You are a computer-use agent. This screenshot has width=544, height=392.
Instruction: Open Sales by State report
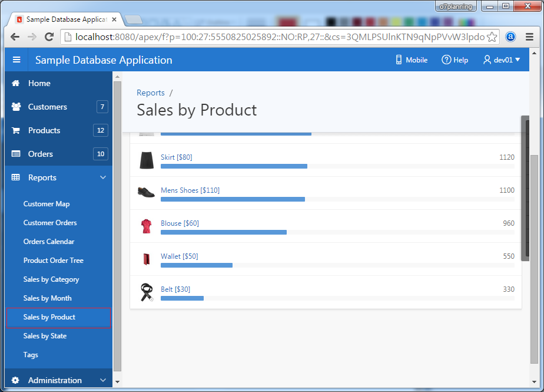pos(45,336)
